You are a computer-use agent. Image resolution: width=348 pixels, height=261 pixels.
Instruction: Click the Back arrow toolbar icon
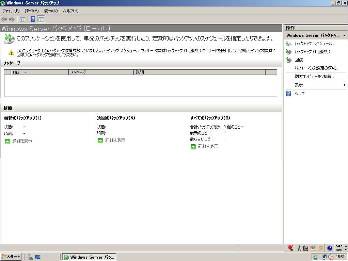pos(4,19)
